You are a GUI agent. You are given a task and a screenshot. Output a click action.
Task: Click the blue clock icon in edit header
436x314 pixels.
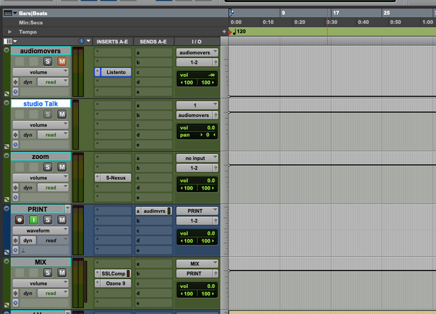pos(81,41)
